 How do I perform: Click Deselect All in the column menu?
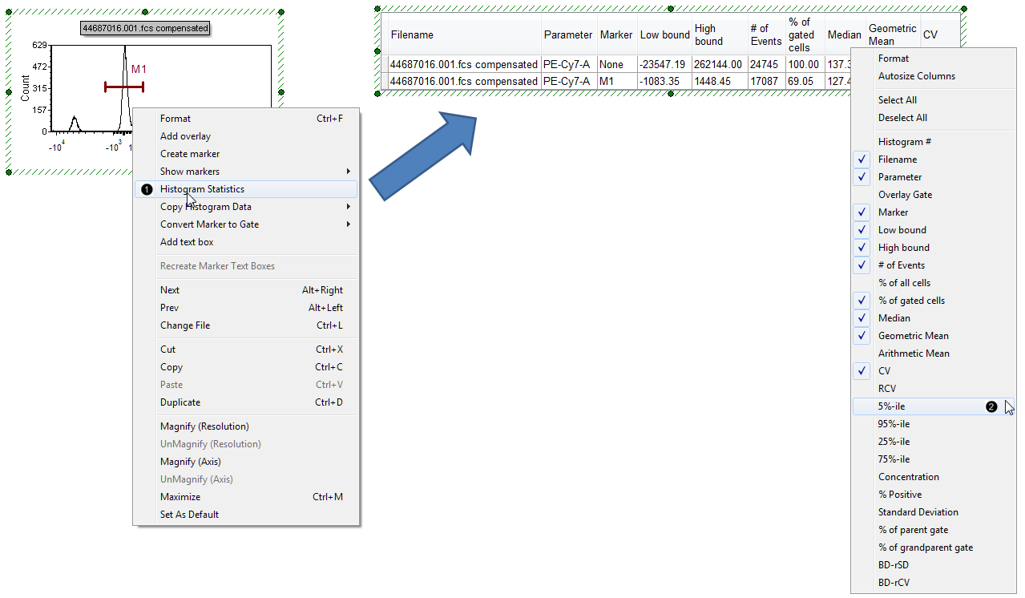click(902, 118)
